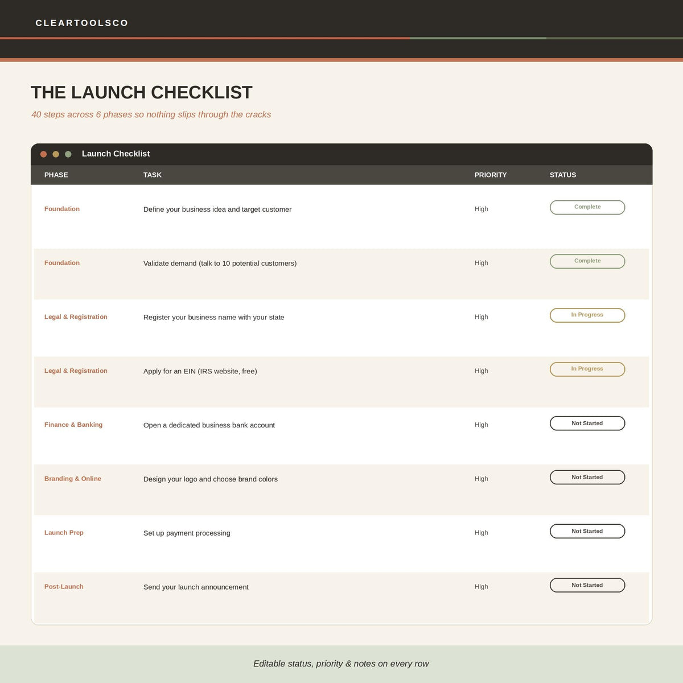683x683 pixels.
Task: Click the Editable status, priority & notes caption
Action: click(341, 664)
